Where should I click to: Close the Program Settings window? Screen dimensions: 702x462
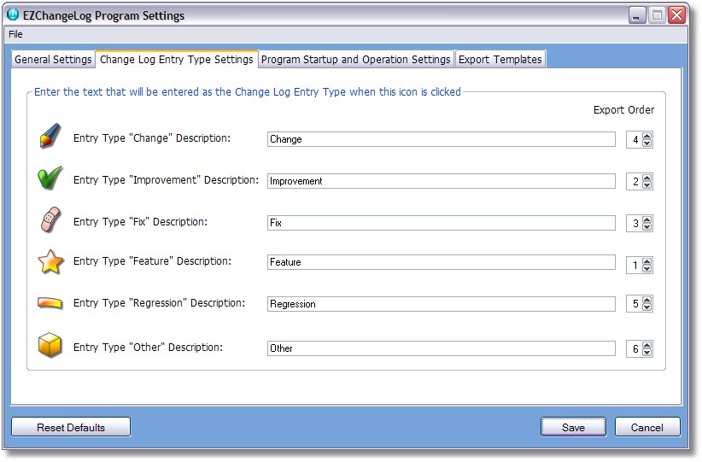pos(677,15)
